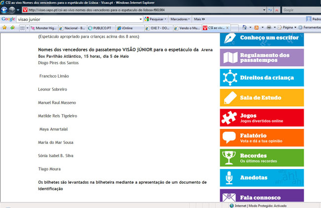Click the name Matilde Reis Tigeleiro

[57, 116]
